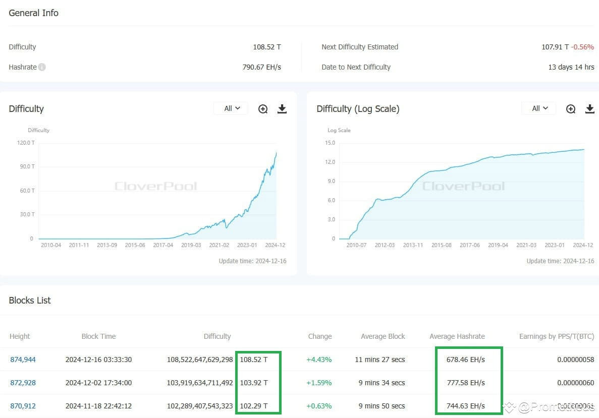Download the Difficulty chart data
Image resolution: width=599 pixels, height=418 pixels.
click(x=282, y=108)
